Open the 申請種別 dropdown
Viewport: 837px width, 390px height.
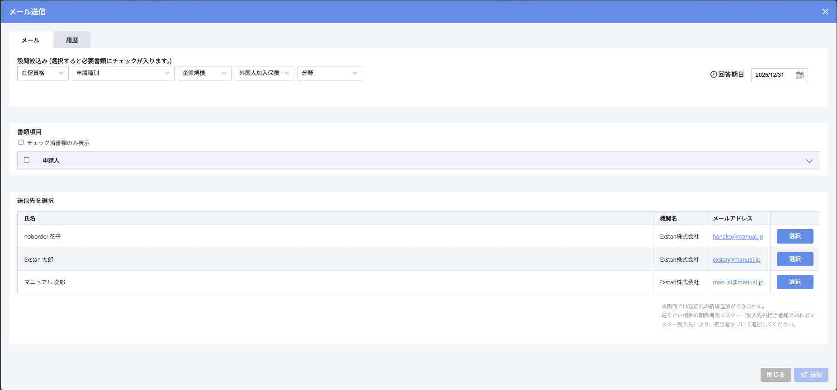click(123, 73)
